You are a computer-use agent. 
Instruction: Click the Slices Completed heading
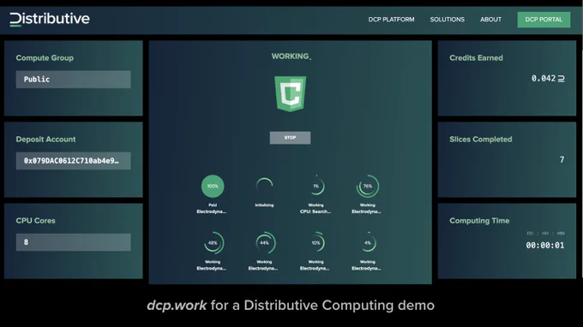click(481, 140)
